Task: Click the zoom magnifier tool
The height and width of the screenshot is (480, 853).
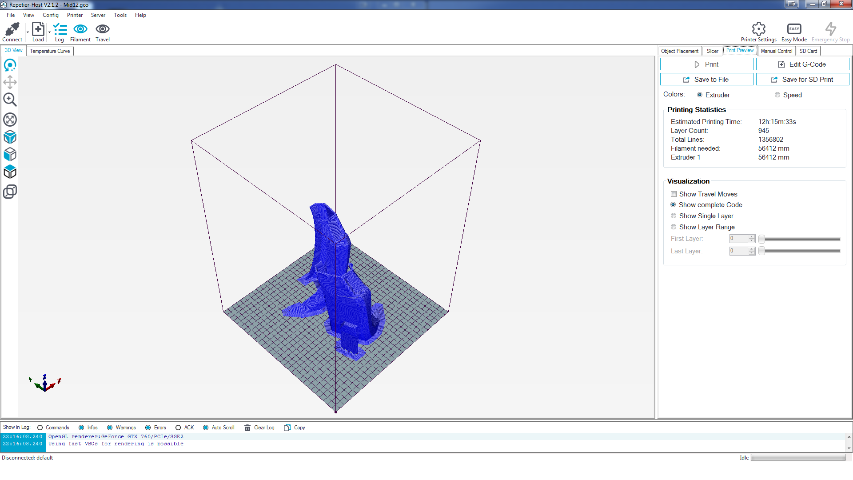Action: (10, 100)
